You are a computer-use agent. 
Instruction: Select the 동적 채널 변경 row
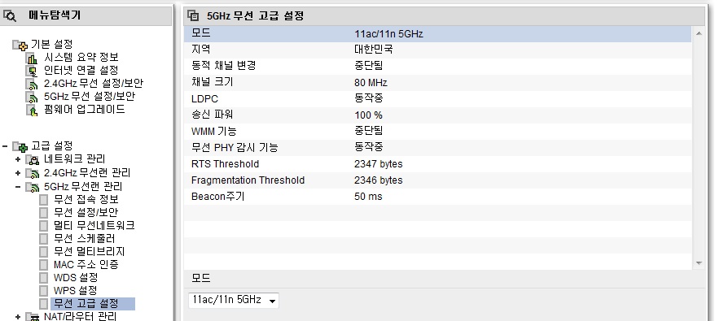[437, 66]
